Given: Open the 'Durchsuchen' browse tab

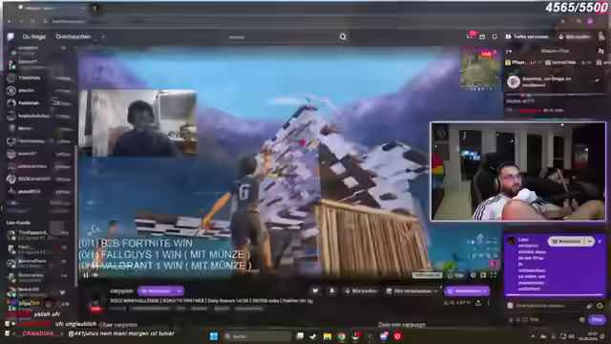Looking at the screenshot, I should (74, 36).
